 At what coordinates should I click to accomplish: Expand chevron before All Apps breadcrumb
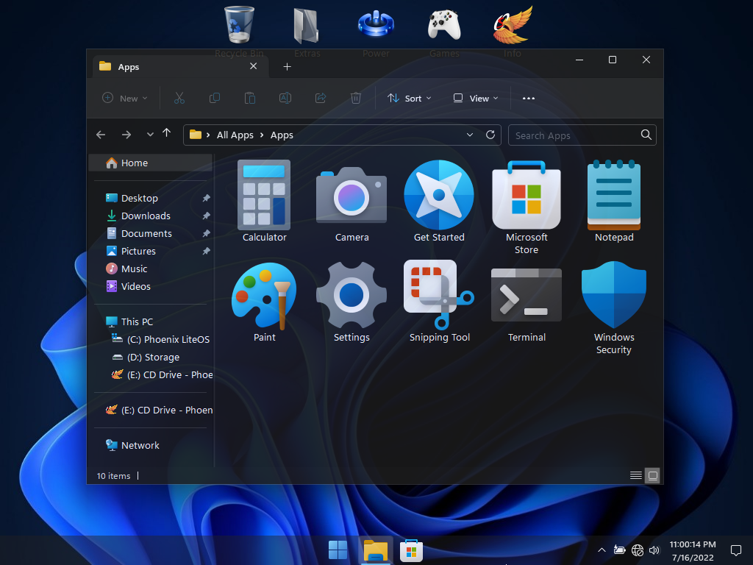208,135
